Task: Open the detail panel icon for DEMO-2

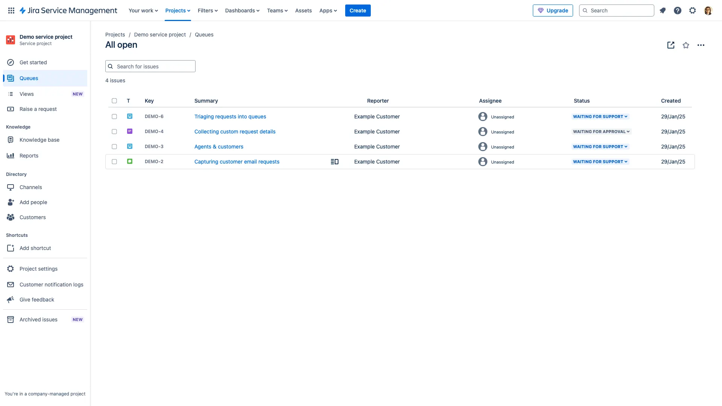Action: (335, 162)
